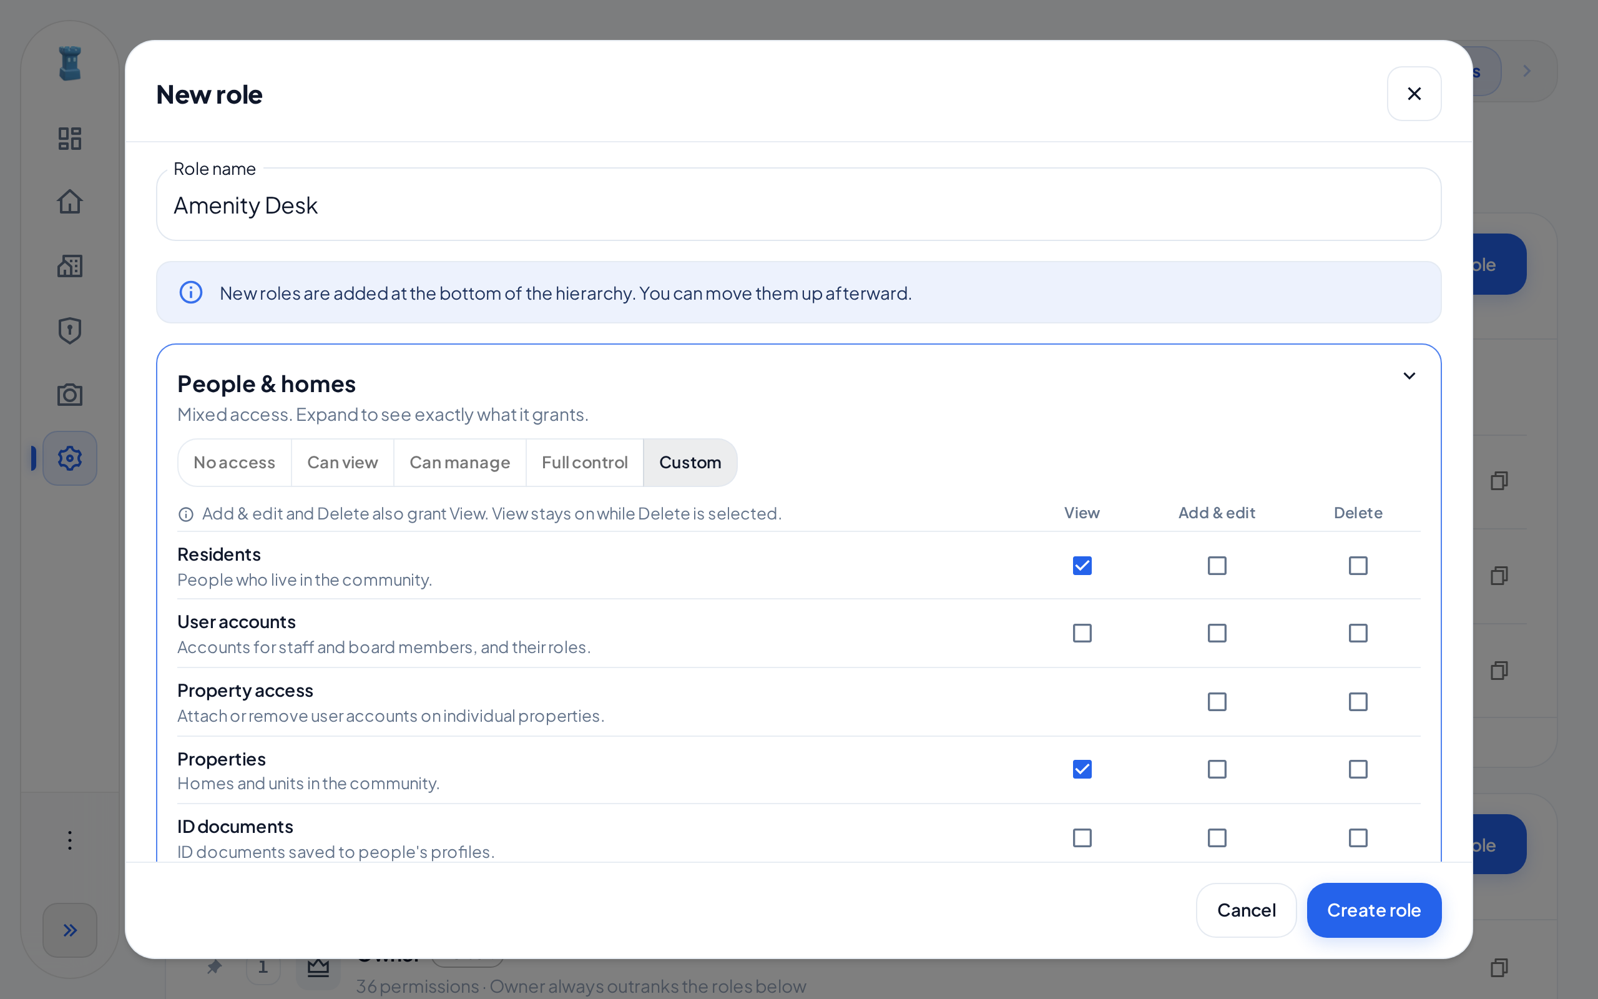Image resolution: width=1598 pixels, height=999 pixels.
Task: Check Add & edit for ID documents
Action: point(1217,838)
